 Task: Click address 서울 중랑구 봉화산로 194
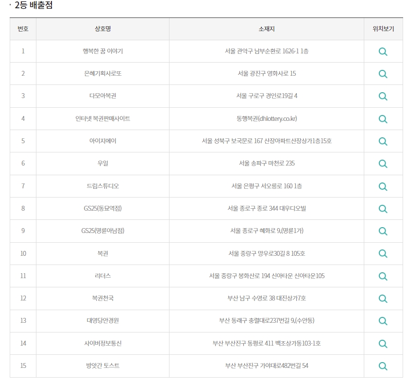click(x=239, y=276)
